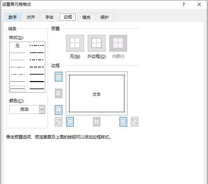Pick the thick solid line style

(37, 81)
